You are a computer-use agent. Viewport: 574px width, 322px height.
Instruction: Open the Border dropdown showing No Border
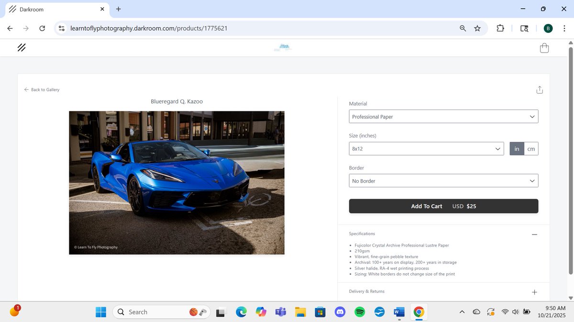point(443,181)
